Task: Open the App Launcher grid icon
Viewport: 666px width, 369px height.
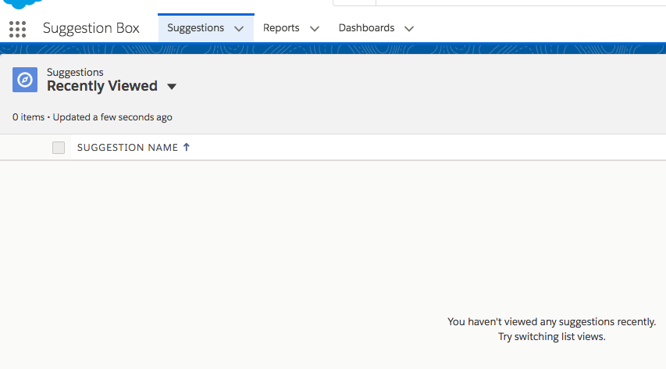Action: click(17, 29)
